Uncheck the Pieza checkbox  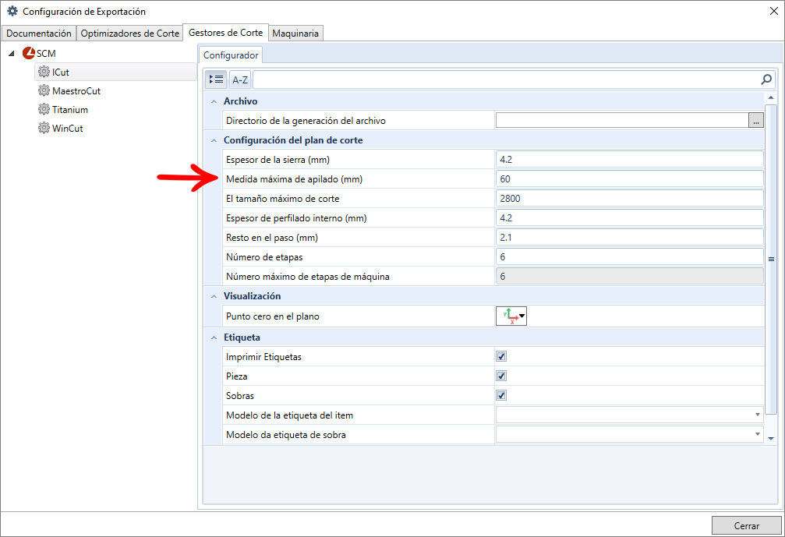pyautogui.click(x=501, y=376)
